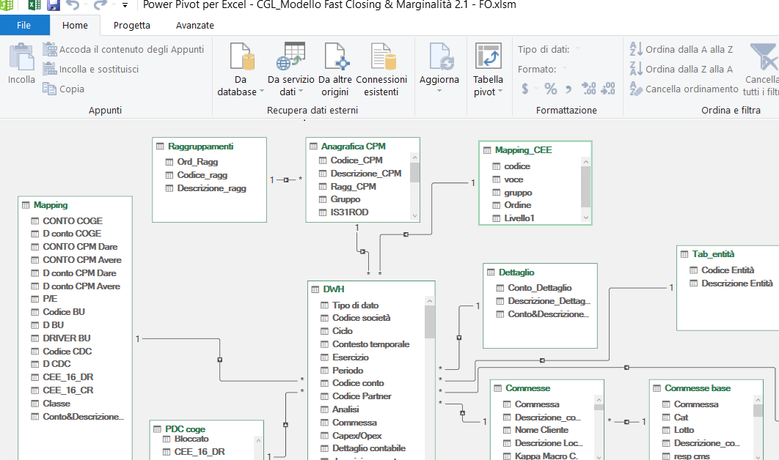The width and height of the screenshot is (779, 460).
Task: Click the Redo arrow in quick access toolbar
Action: [x=100, y=5]
